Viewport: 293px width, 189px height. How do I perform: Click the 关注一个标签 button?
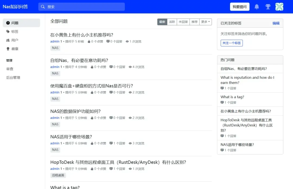pyautogui.click(x=231, y=43)
